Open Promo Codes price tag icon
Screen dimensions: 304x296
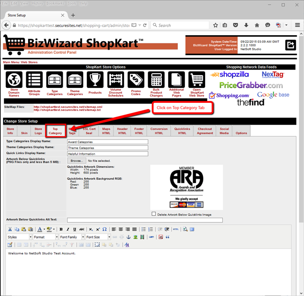pyautogui.click(x=136, y=79)
